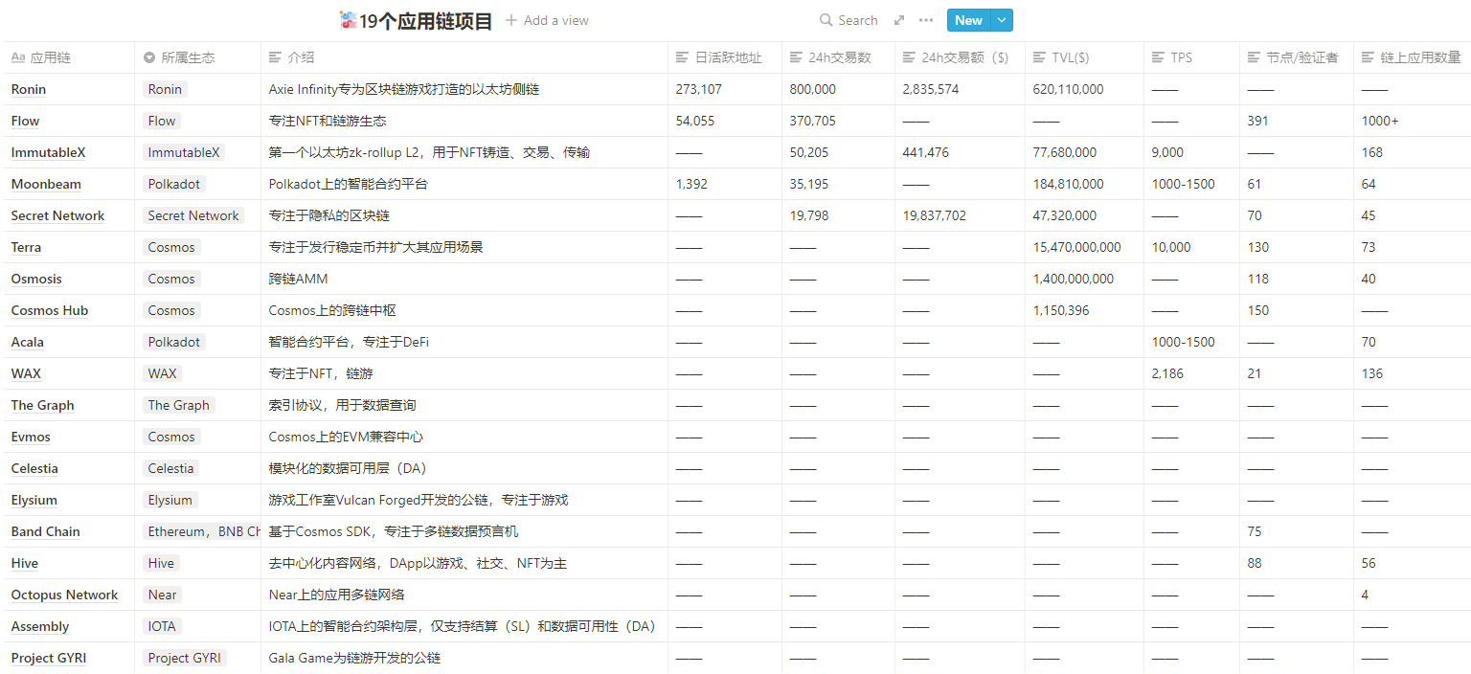Click the blue New button
This screenshot has height=674, width=1471.
[x=968, y=20]
